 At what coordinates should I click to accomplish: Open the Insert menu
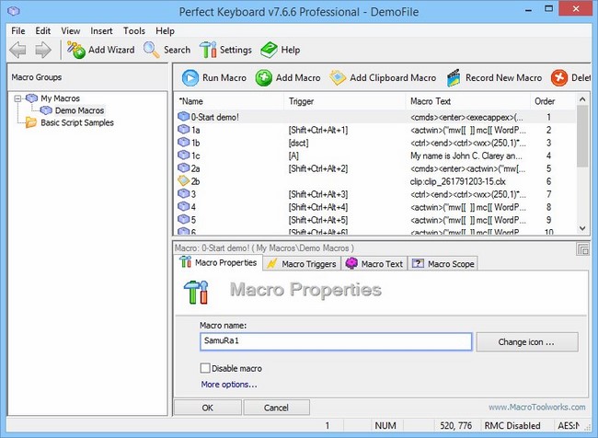pos(102,30)
